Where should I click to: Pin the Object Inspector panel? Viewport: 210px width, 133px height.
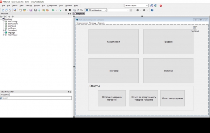coord(68,92)
